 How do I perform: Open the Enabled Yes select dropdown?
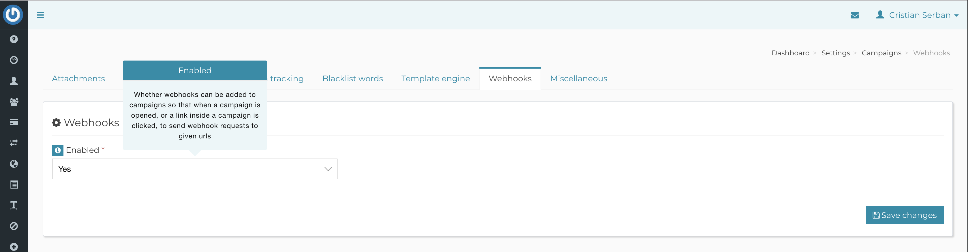coord(195,169)
